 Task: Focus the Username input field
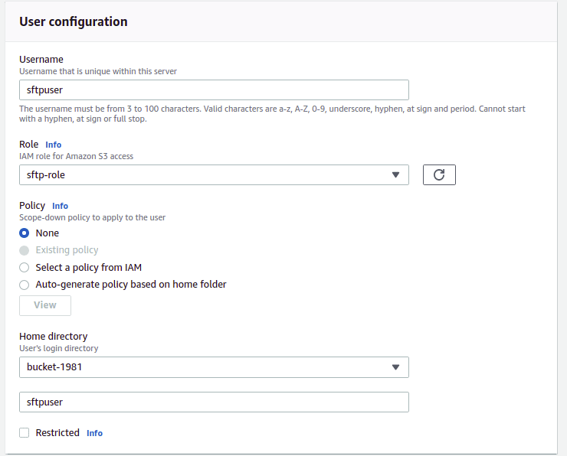point(214,90)
